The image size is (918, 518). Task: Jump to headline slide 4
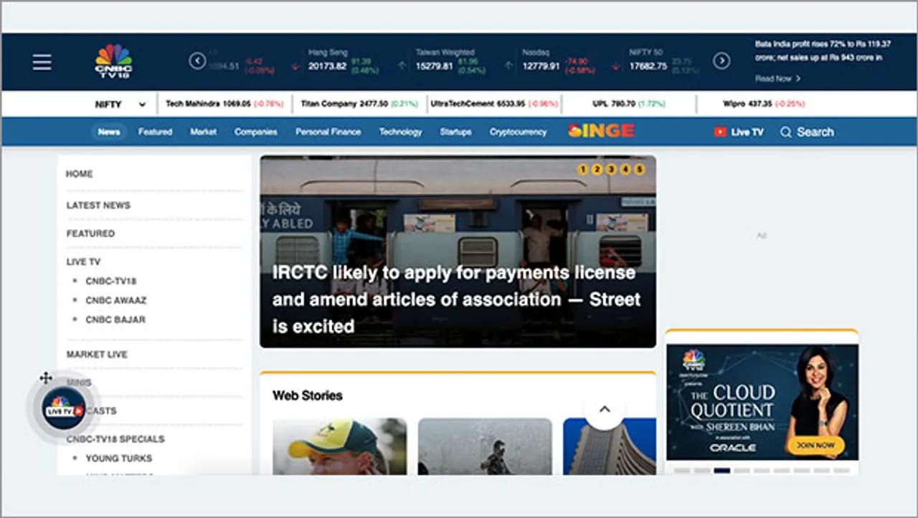(625, 170)
